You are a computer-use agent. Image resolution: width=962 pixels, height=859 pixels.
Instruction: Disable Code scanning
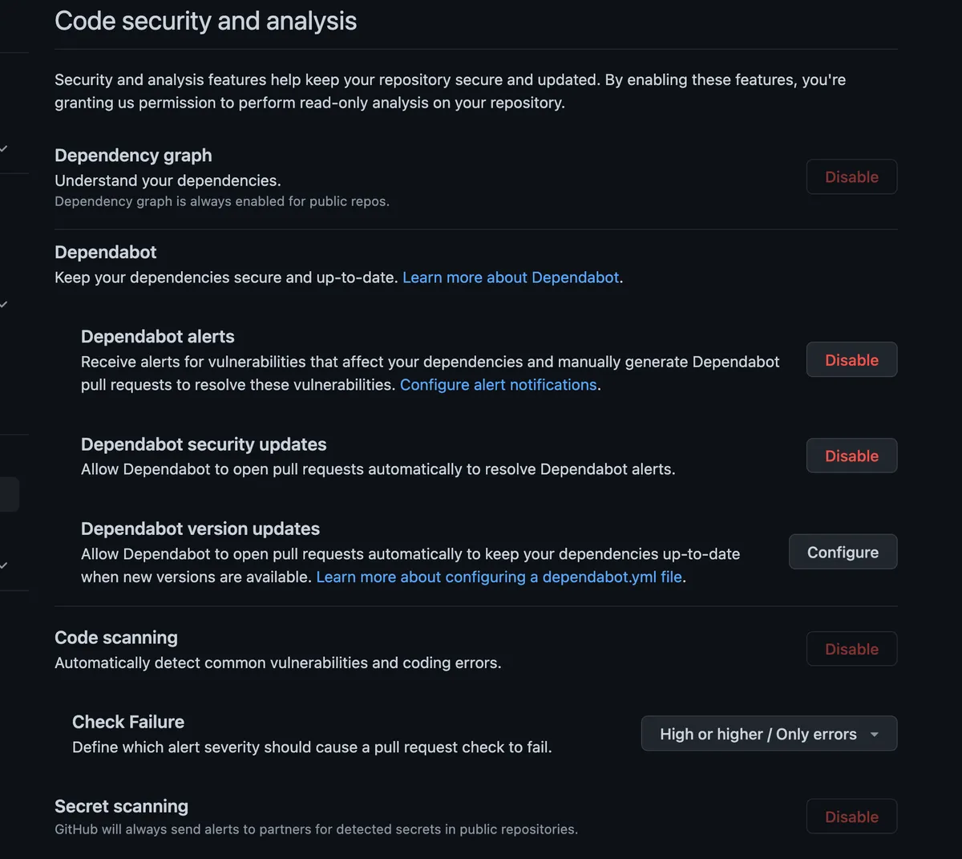[851, 649]
